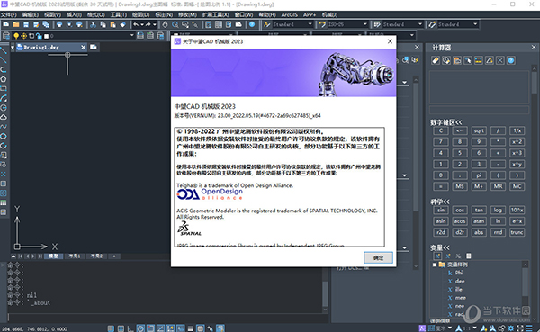Click the Paste clipboard icon
Image resolution: width=540 pixels, height=332 pixels.
(112, 24)
